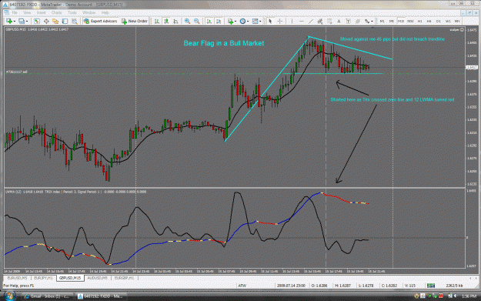Set timeframe to M5

392,22
